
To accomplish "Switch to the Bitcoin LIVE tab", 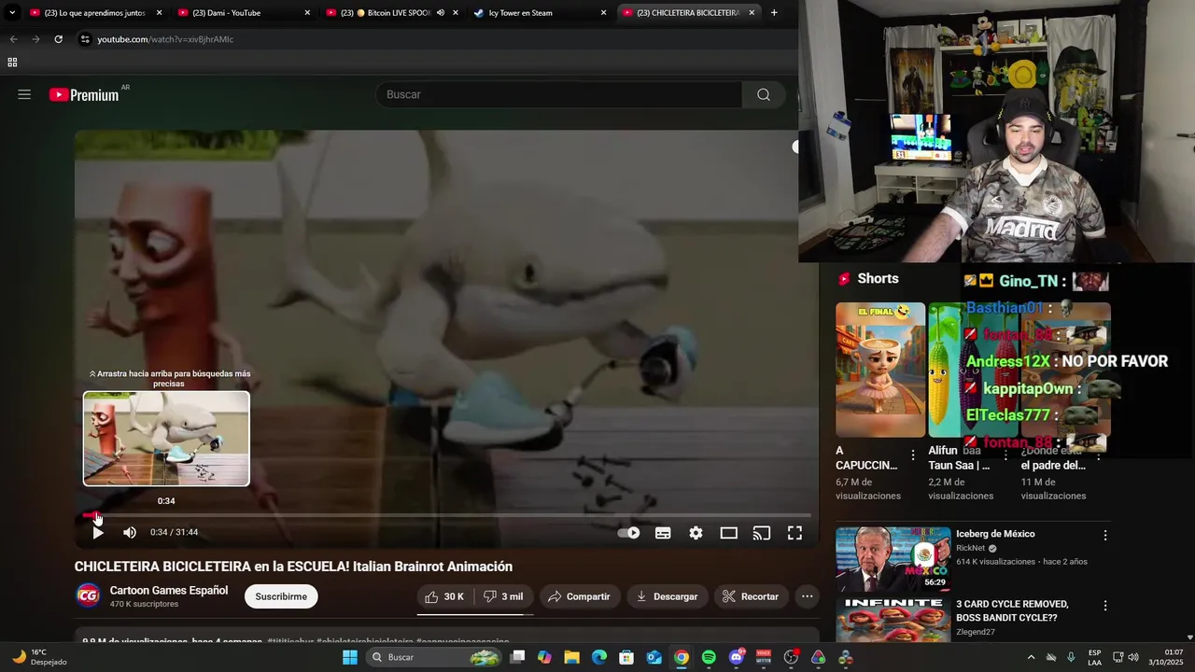I will [x=385, y=13].
